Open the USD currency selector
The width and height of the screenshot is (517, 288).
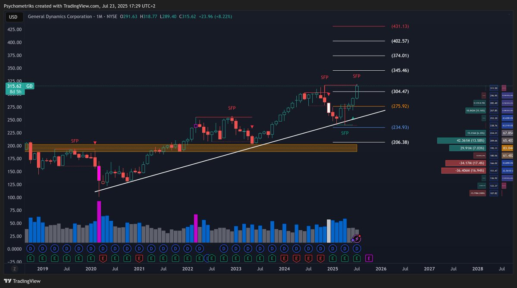[x=13, y=17]
